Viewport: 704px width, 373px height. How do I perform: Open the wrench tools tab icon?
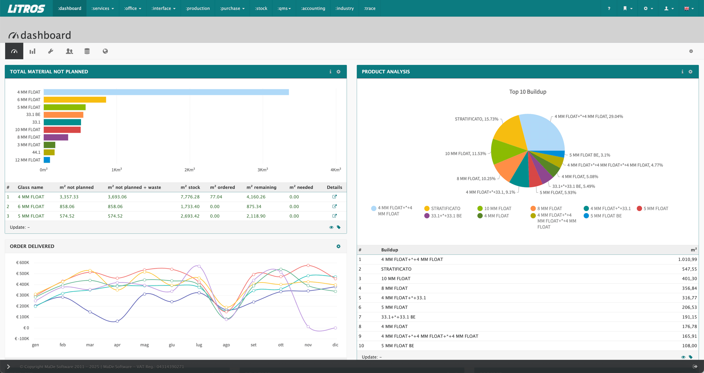click(x=51, y=51)
